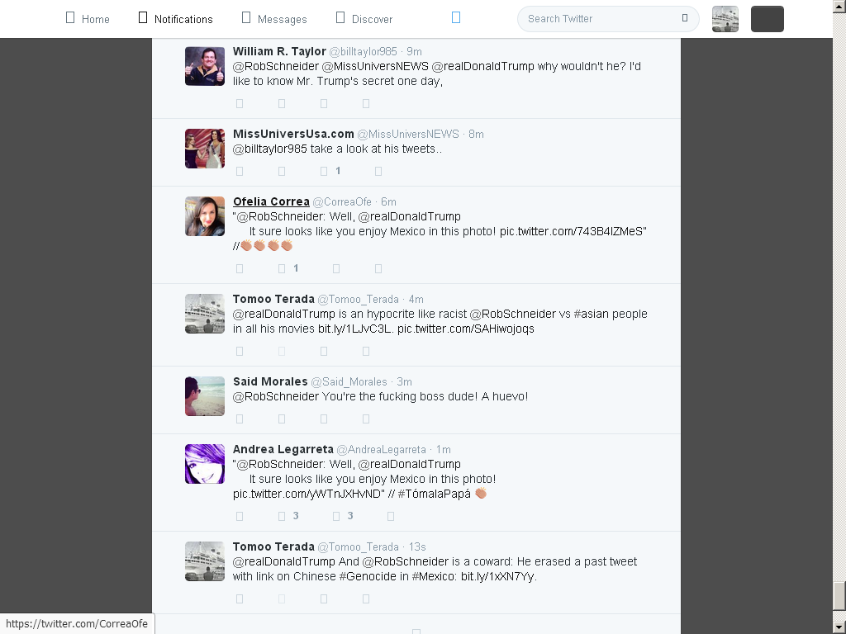This screenshot has height=634, width=846.
Task: Open Said Morales's beach avatar
Action: [x=205, y=396]
